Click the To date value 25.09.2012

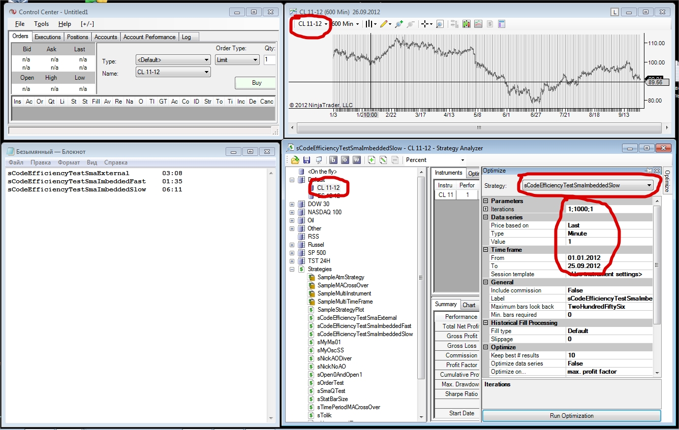click(x=609, y=266)
